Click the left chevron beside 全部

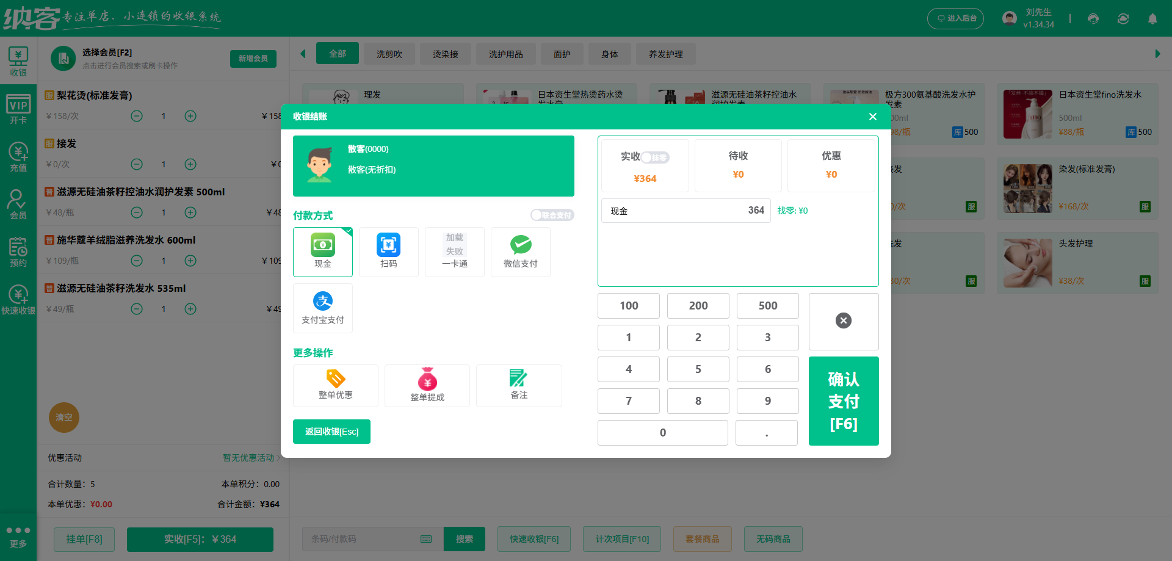click(x=303, y=54)
